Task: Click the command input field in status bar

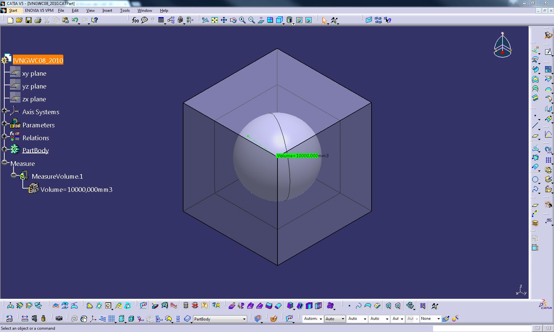Action: point(482,328)
